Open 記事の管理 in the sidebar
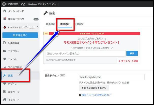Screen dimensions: 154x105 point(14,43)
